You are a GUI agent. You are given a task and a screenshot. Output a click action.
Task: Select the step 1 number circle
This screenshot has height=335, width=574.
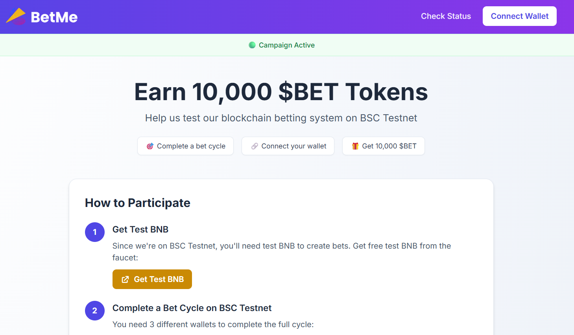95,232
